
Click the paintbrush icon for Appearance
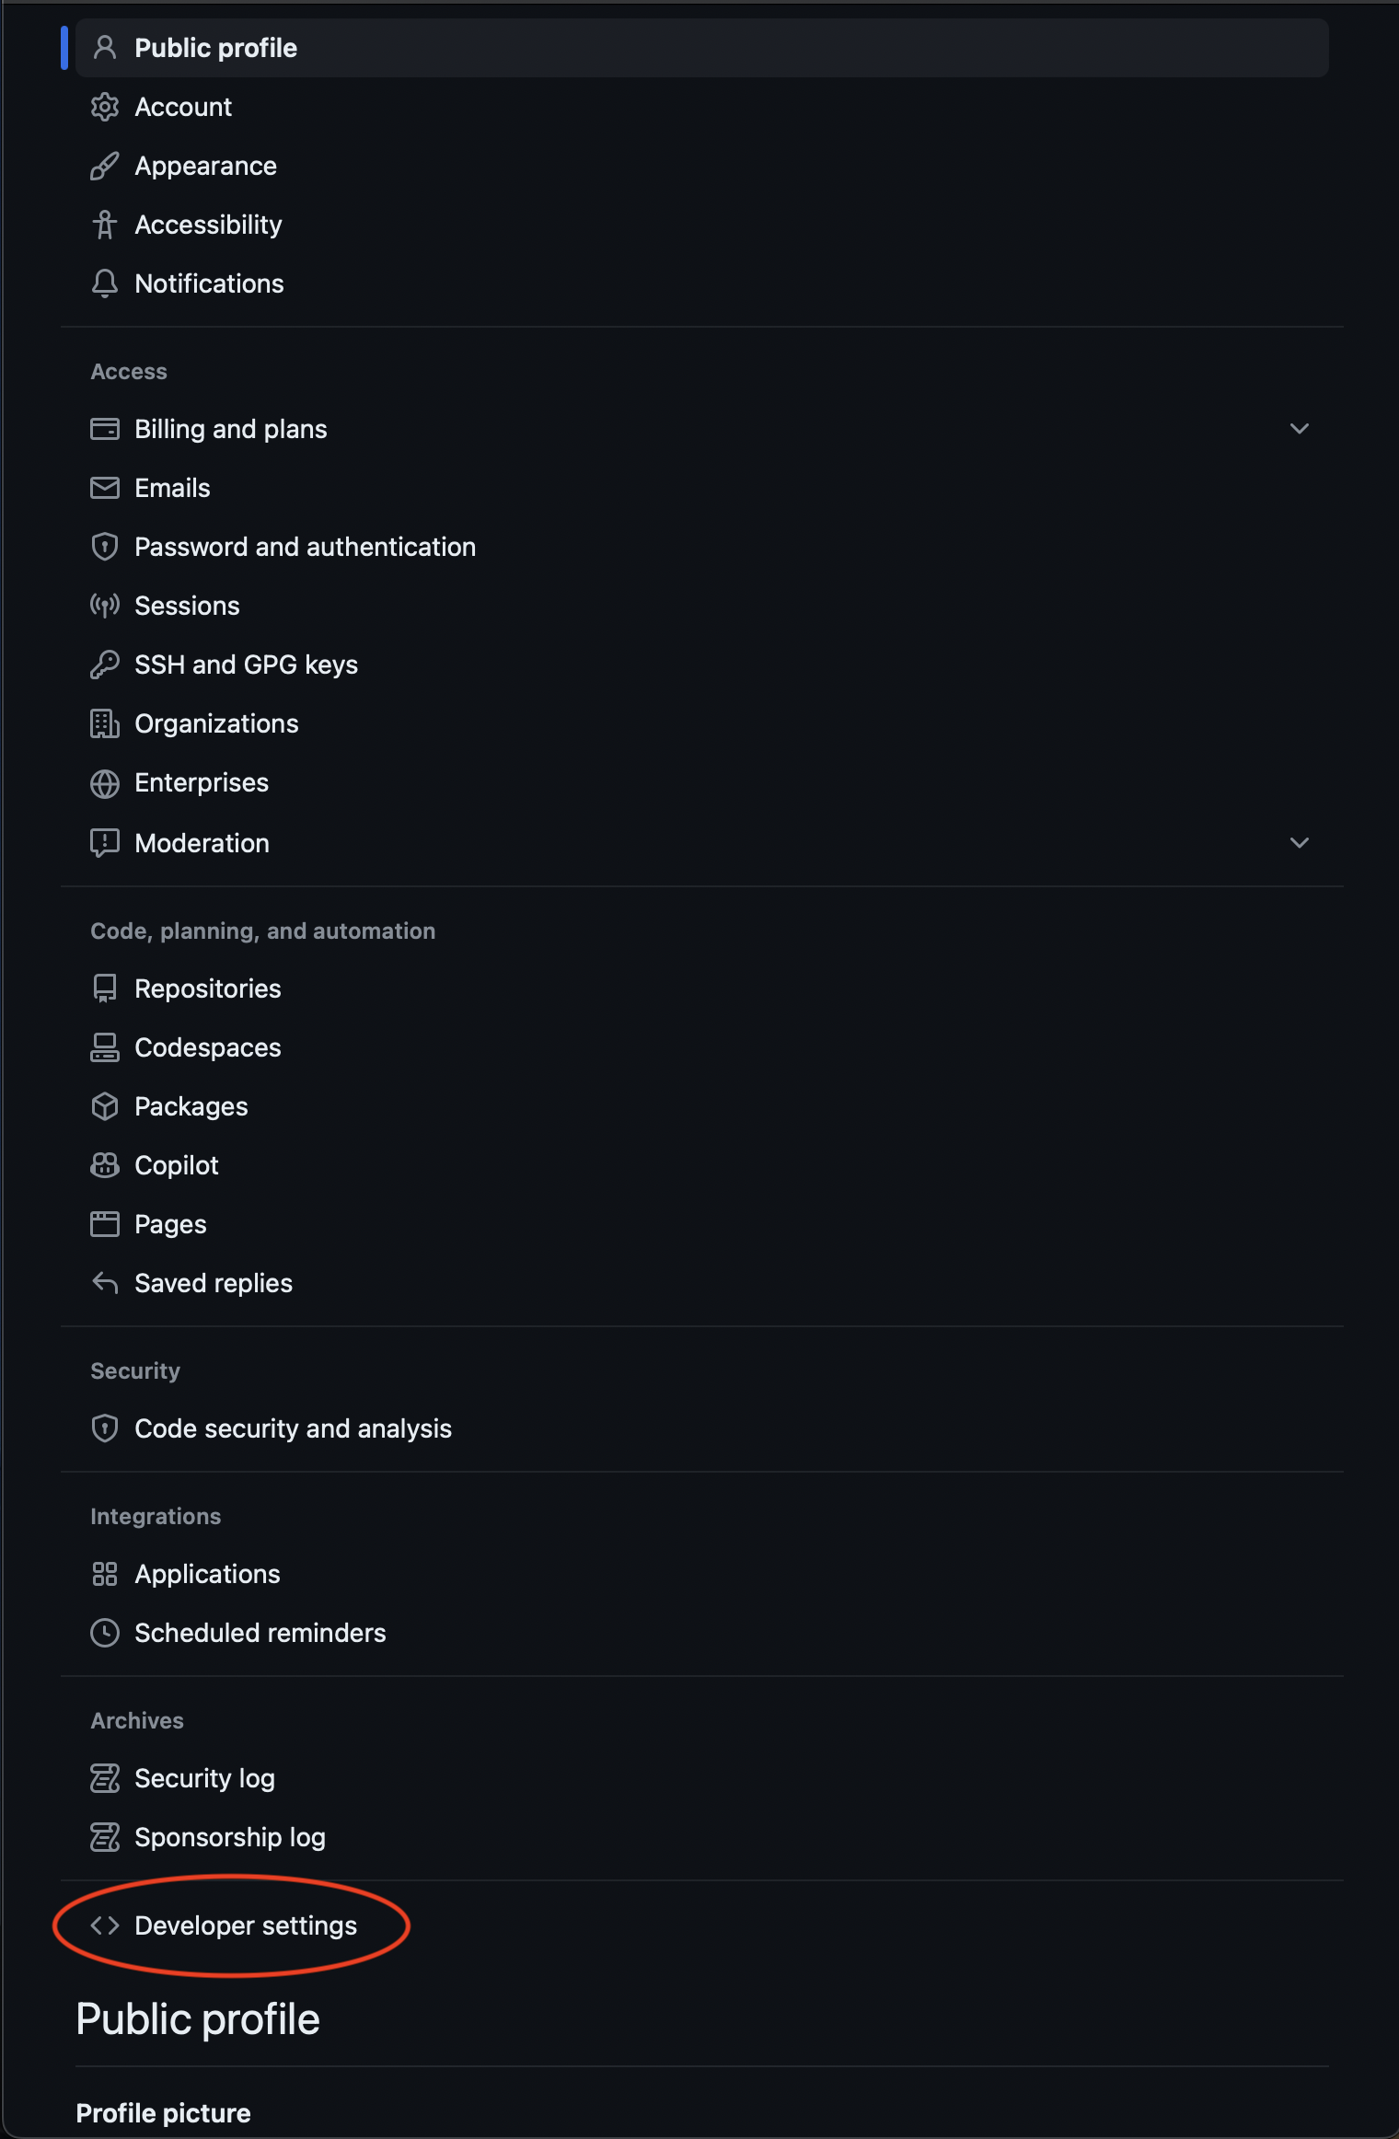click(x=105, y=166)
